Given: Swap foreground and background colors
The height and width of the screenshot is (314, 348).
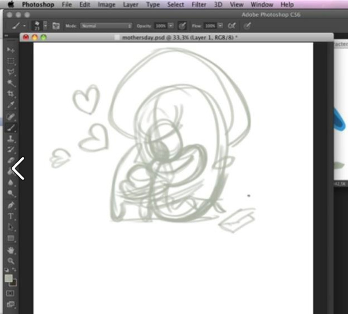Looking at the screenshot, I should pyautogui.click(x=14, y=270).
